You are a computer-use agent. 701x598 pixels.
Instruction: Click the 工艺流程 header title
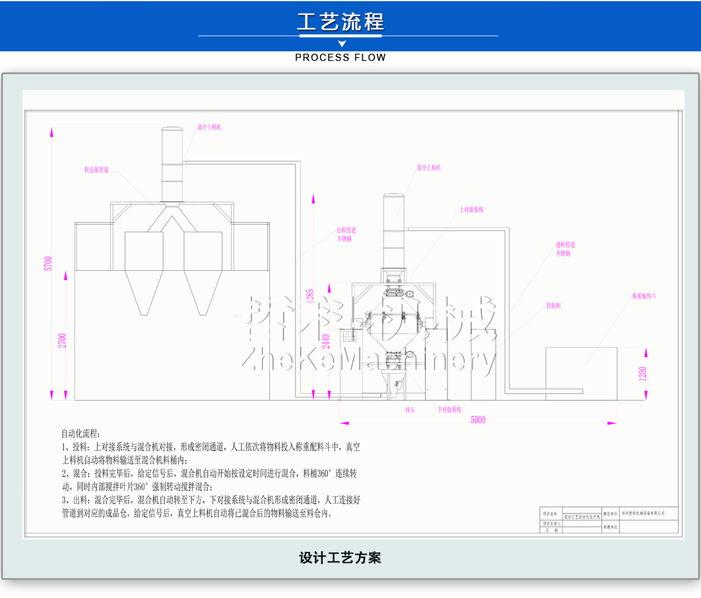(341, 22)
